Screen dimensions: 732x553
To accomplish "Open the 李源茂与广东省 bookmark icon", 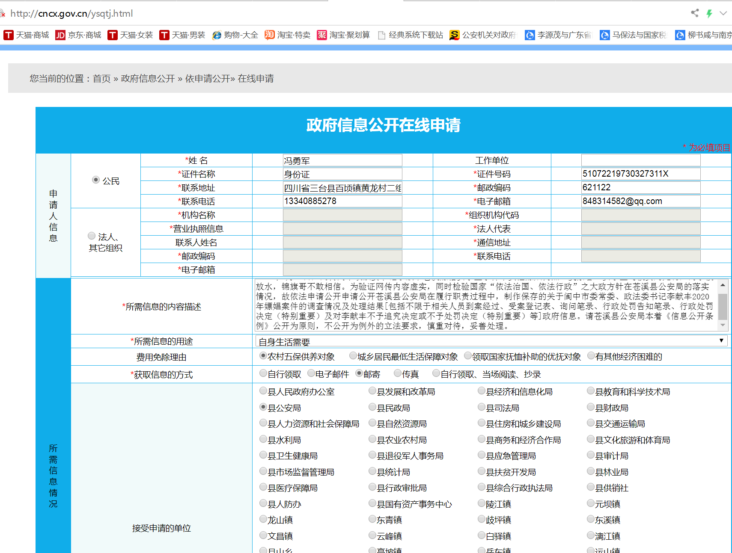I will pyautogui.click(x=530, y=35).
